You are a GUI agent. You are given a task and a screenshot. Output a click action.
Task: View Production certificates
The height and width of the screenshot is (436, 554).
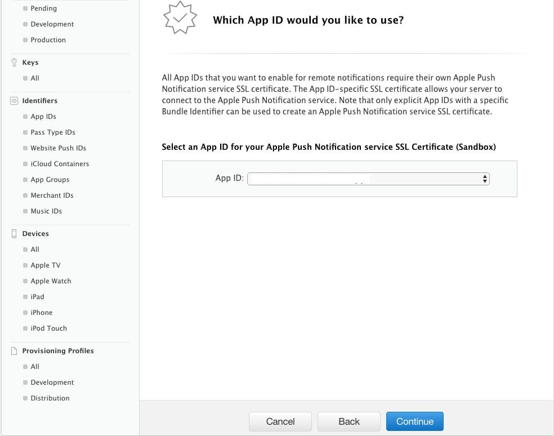tap(48, 40)
